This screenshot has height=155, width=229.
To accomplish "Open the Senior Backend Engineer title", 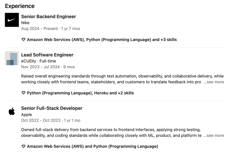I will [48, 17].
